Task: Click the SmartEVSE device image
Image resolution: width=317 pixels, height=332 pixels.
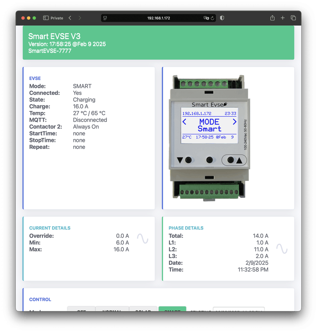Action: (209, 137)
